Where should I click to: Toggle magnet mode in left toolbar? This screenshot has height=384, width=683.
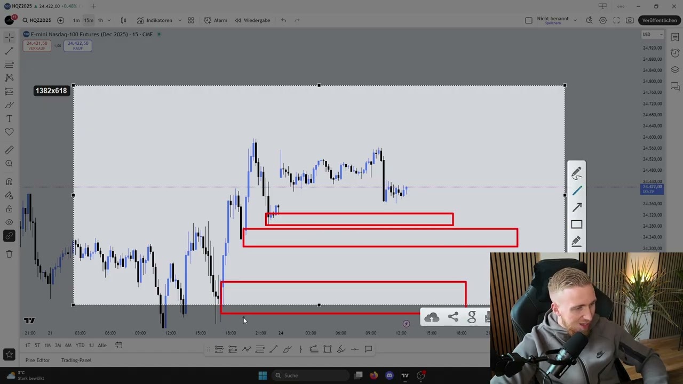tap(9, 182)
